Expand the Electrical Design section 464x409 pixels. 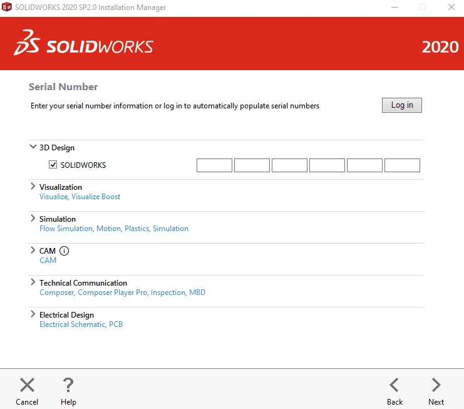[33, 314]
